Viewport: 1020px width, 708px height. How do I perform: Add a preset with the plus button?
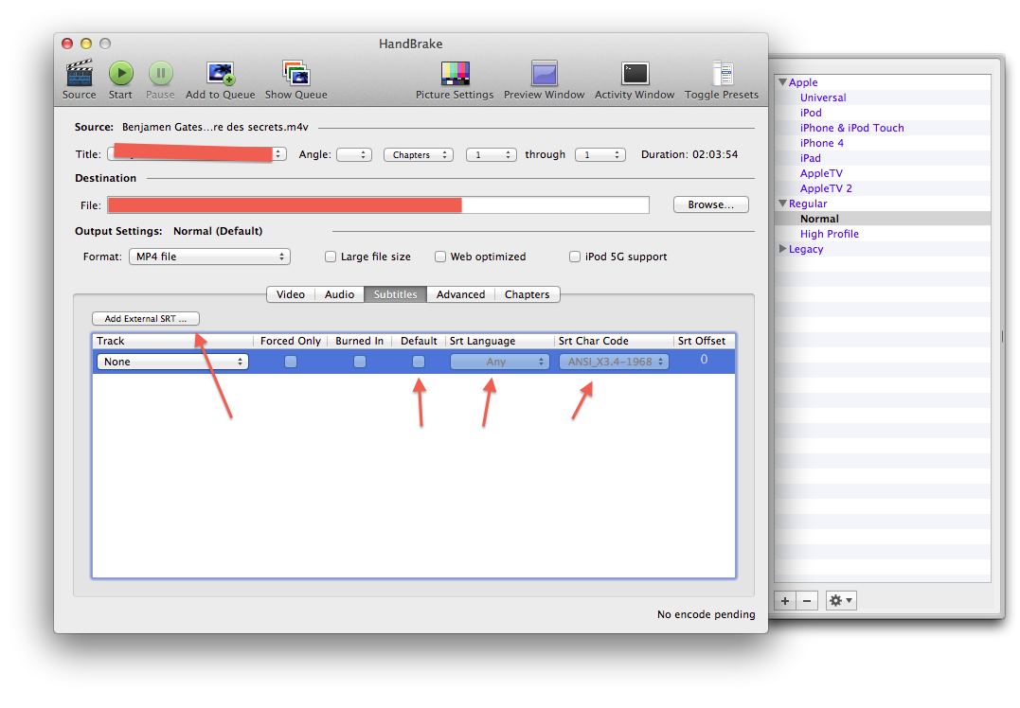tap(785, 601)
